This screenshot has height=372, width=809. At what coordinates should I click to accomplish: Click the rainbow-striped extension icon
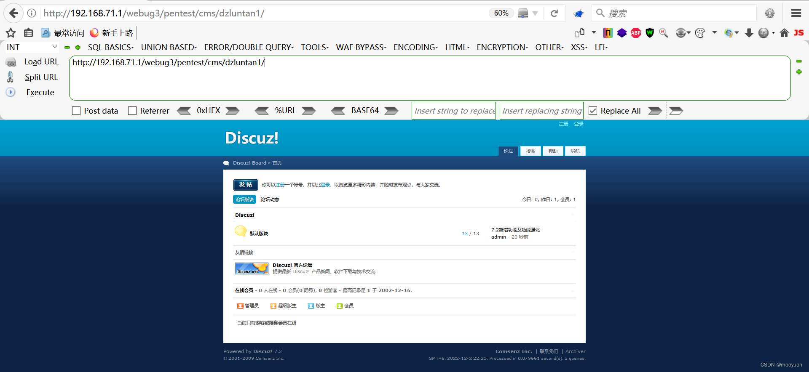coord(608,33)
